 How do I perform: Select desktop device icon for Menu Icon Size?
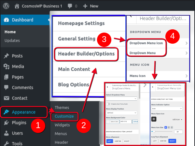tap(166, 127)
